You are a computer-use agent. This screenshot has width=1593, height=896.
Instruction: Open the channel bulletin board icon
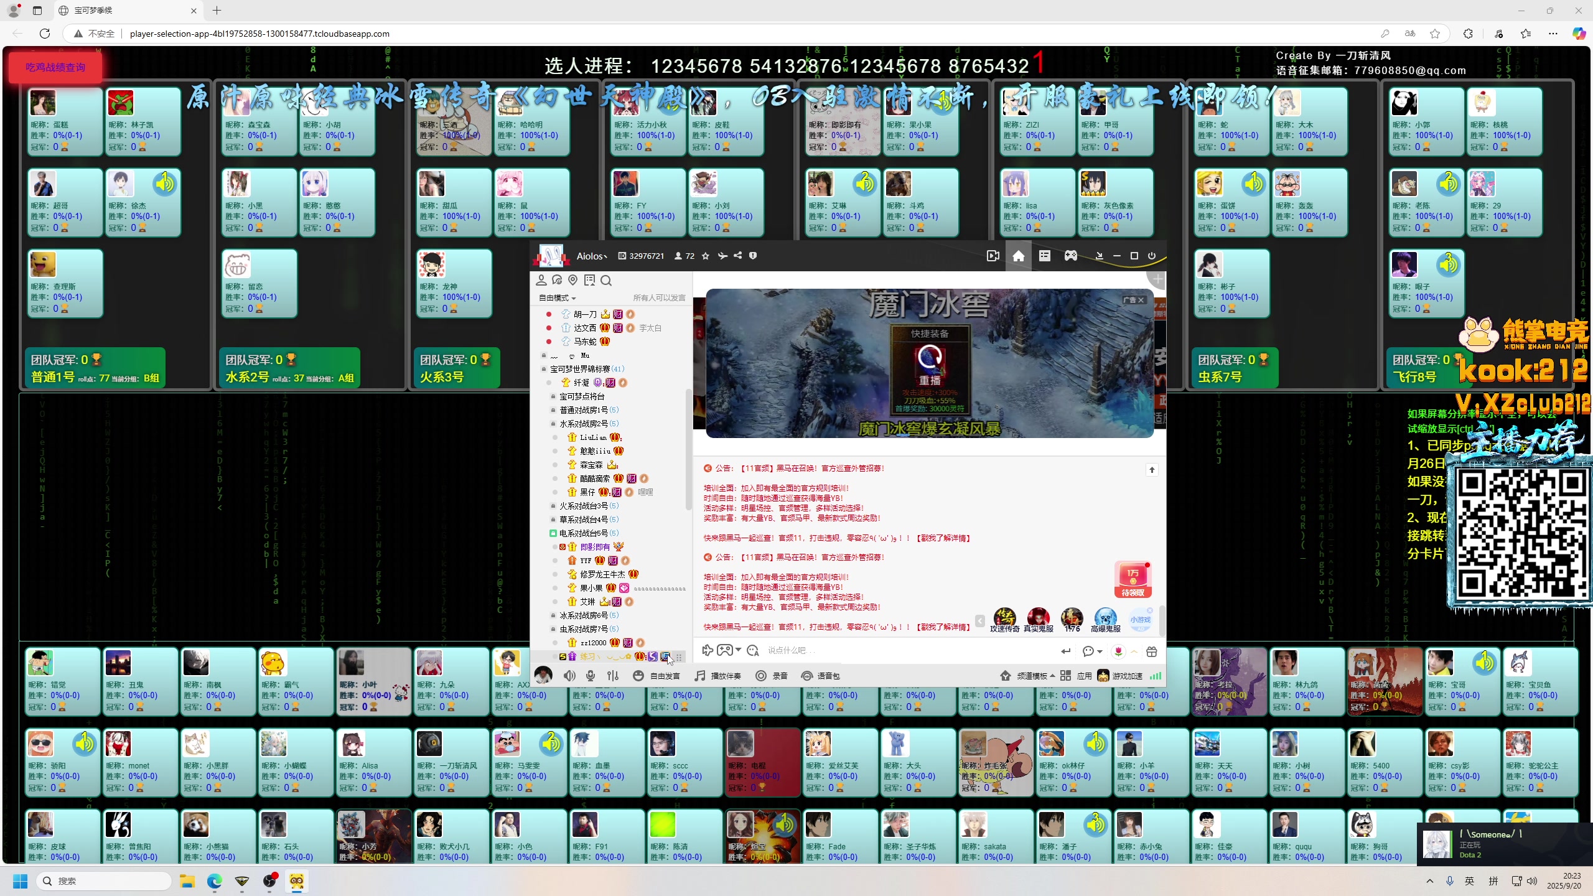[589, 280]
